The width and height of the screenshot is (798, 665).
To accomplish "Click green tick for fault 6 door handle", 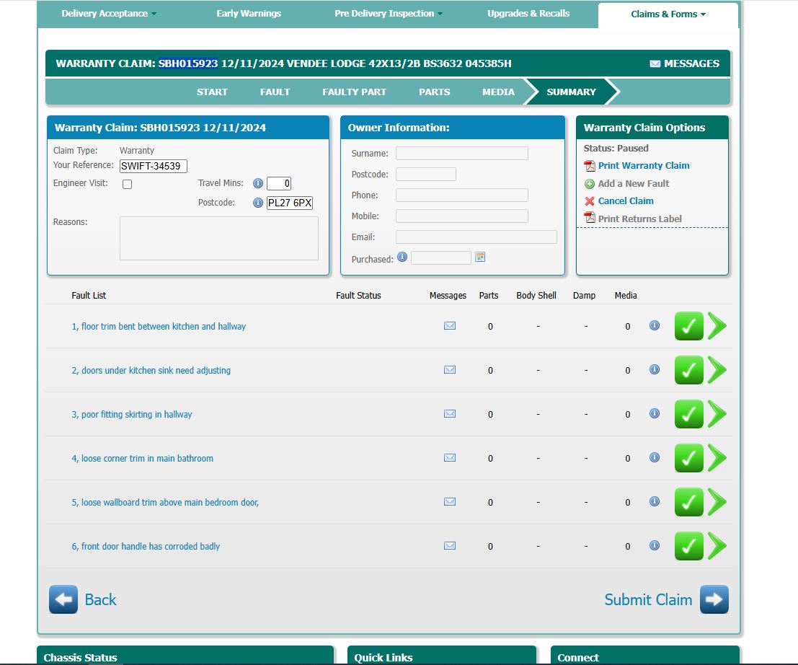I will point(688,546).
